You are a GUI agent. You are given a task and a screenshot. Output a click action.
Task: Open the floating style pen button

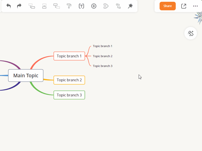(x=191, y=33)
